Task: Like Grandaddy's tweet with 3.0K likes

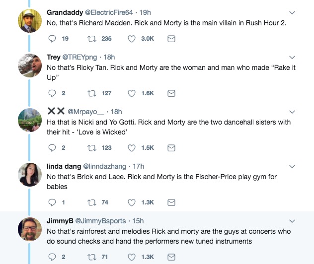Action: point(132,38)
